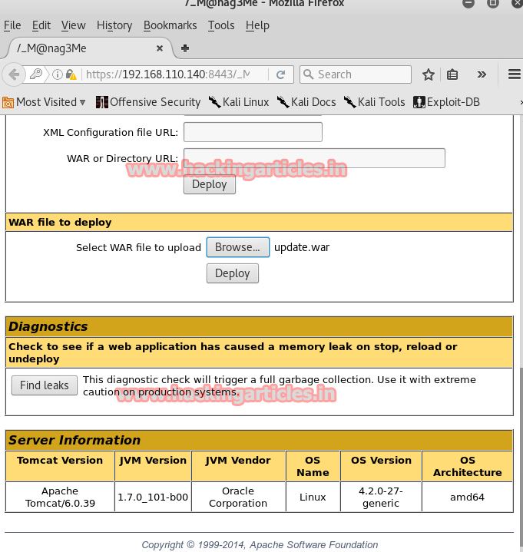Open the Bookmarks menu
The width and height of the screenshot is (523, 552).
click(170, 25)
